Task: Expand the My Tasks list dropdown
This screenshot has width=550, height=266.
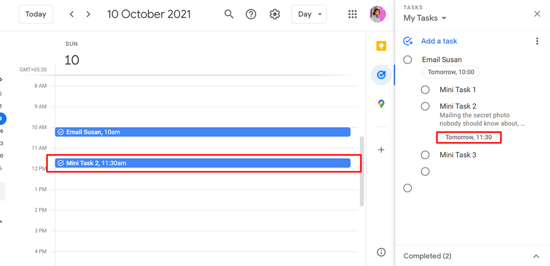Action: [x=425, y=18]
